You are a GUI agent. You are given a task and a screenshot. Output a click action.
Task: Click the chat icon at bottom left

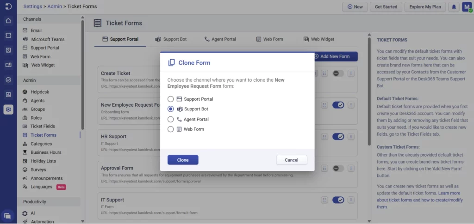tap(7, 216)
